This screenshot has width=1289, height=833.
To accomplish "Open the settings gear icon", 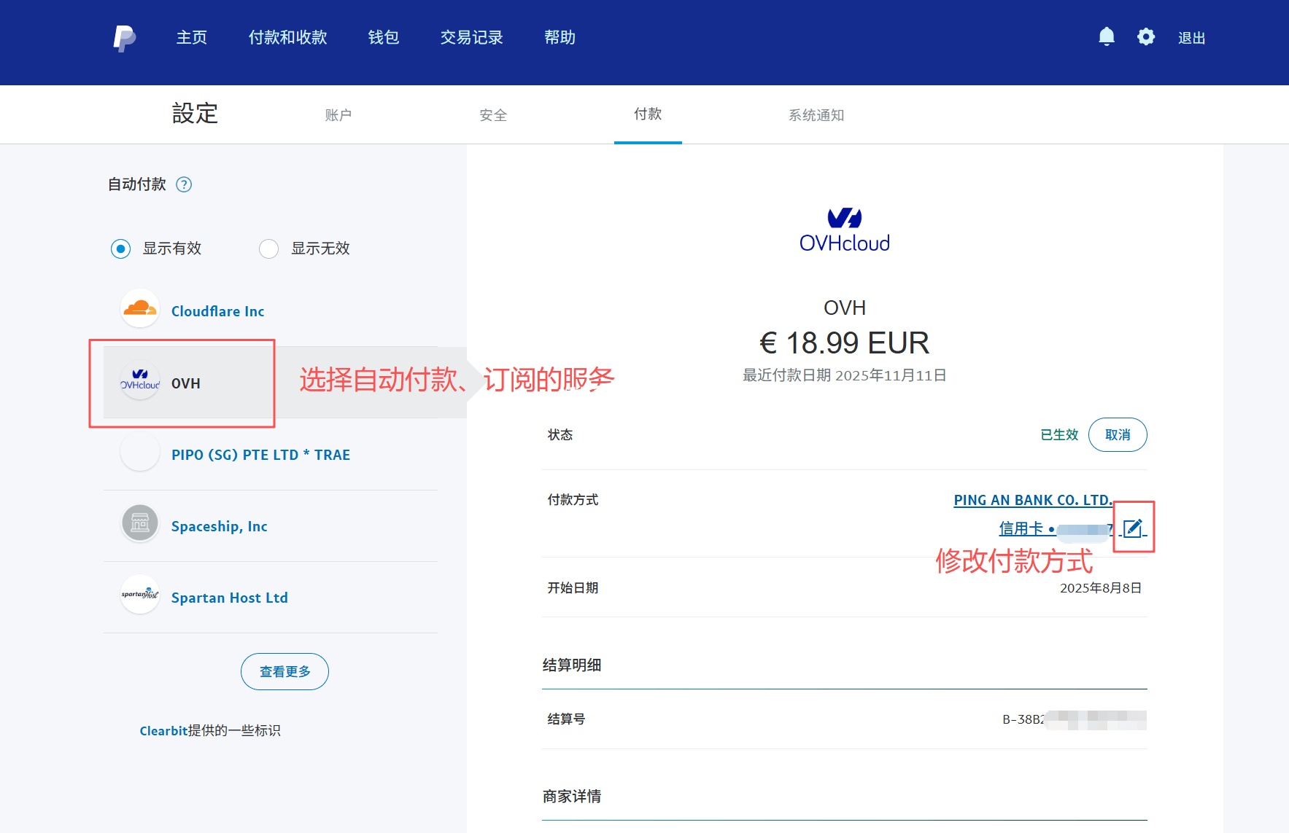I will click(x=1145, y=36).
